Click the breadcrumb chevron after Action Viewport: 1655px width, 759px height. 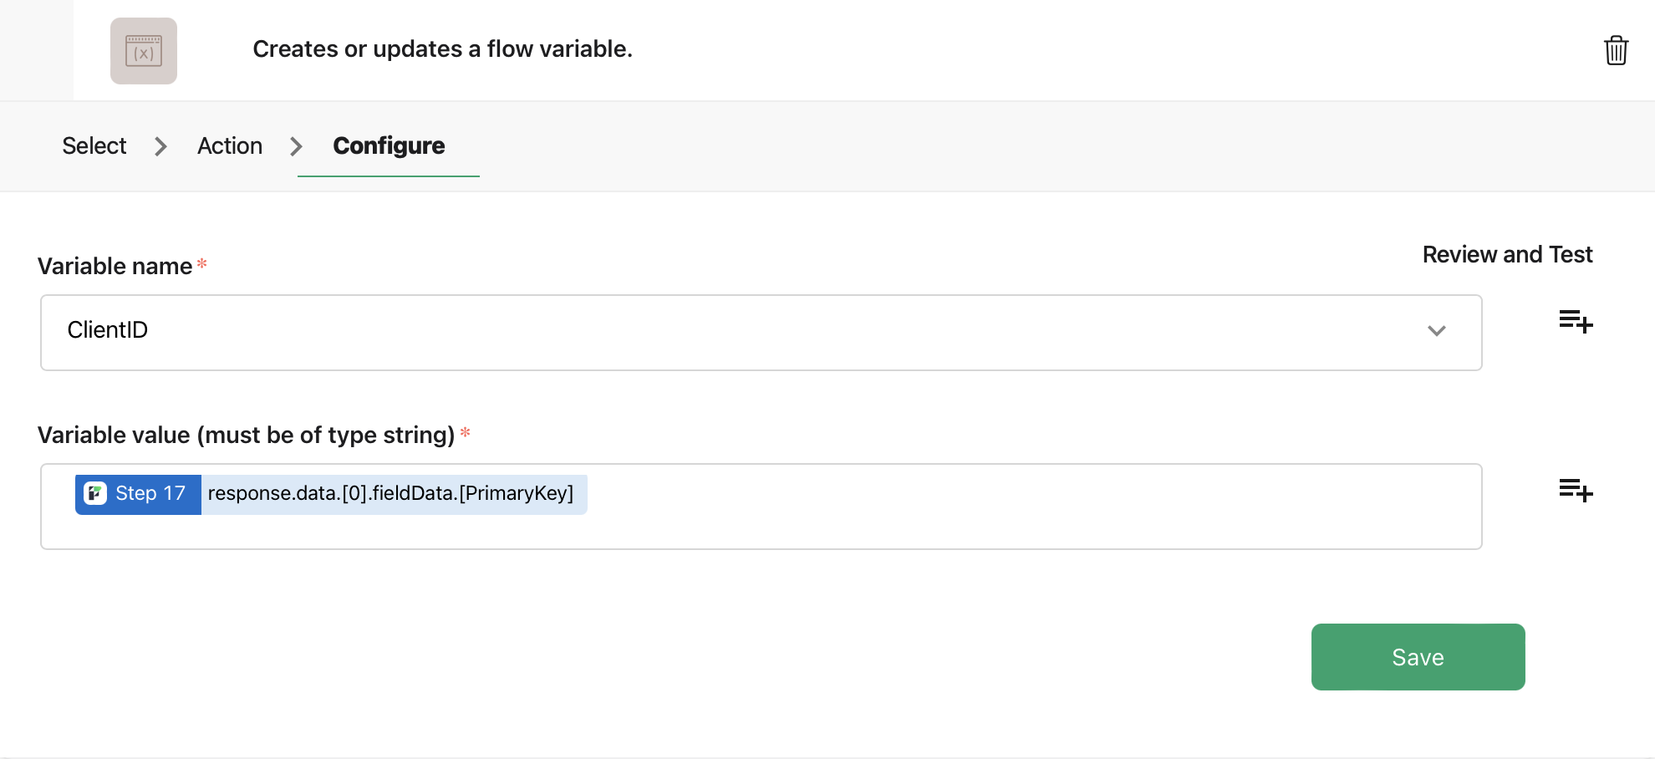(296, 145)
